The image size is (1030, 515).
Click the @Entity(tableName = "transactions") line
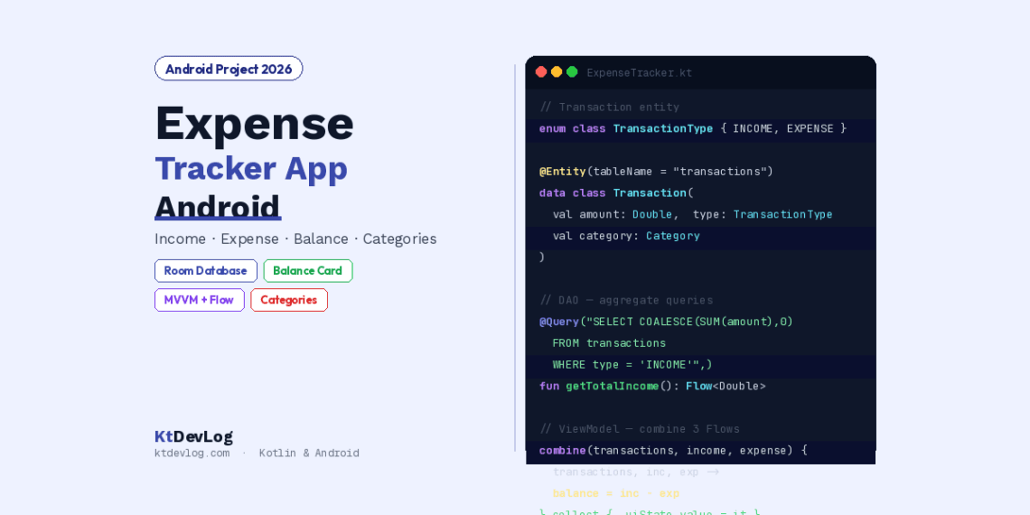(x=656, y=172)
